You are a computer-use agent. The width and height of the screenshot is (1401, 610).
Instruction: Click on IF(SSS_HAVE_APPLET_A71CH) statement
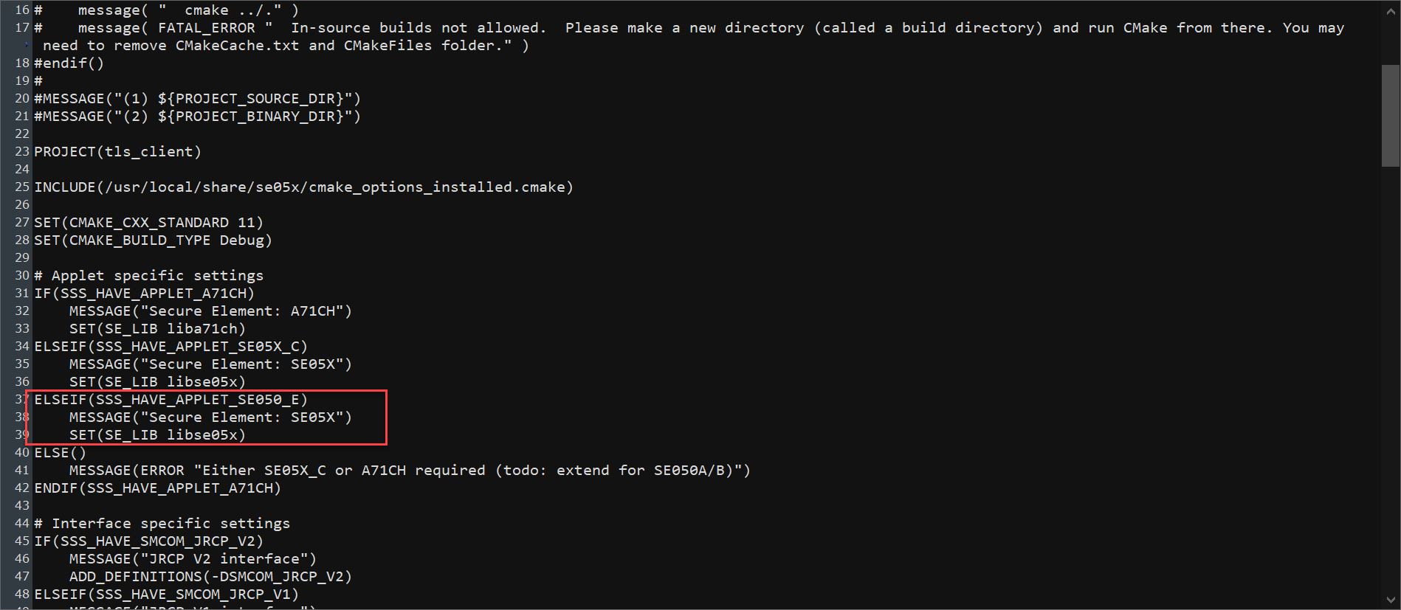click(x=144, y=294)
